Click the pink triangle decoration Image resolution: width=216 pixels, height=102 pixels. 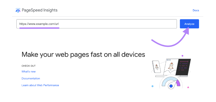click(188, 87)
